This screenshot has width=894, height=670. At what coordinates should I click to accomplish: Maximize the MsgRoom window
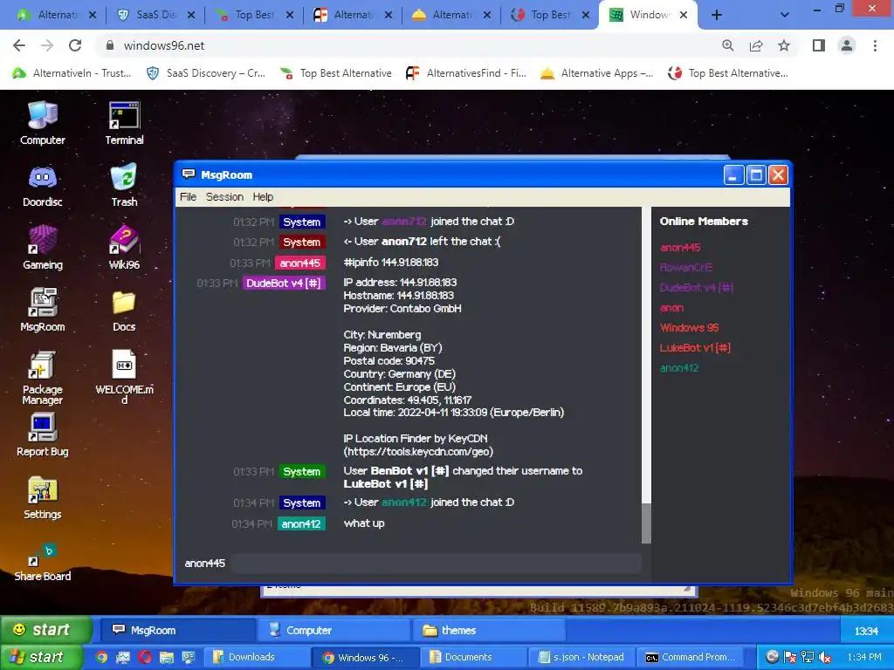tap(756, 174)
